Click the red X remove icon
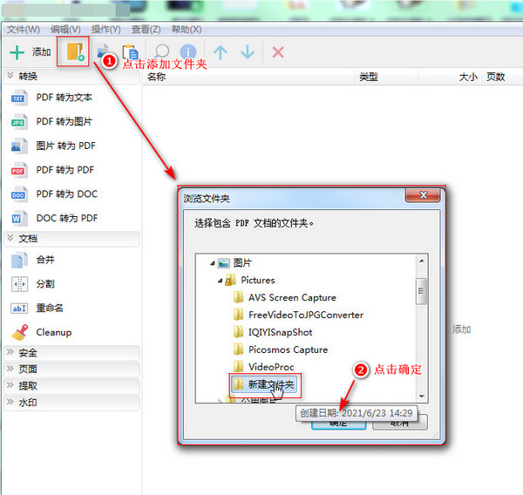Viewport: 523px width, 495px height. (x=278, y=52)
